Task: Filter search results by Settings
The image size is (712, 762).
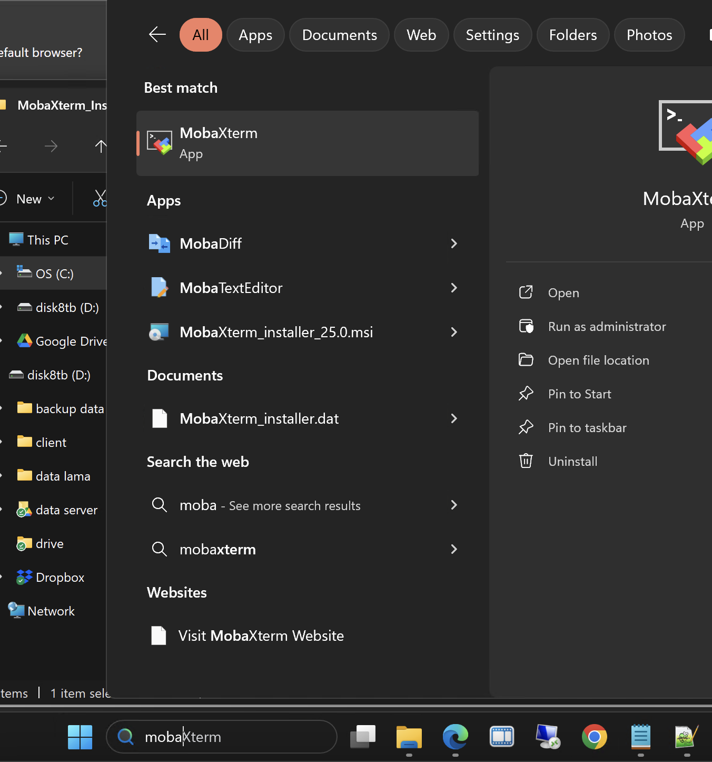Action: pos(492,35)
